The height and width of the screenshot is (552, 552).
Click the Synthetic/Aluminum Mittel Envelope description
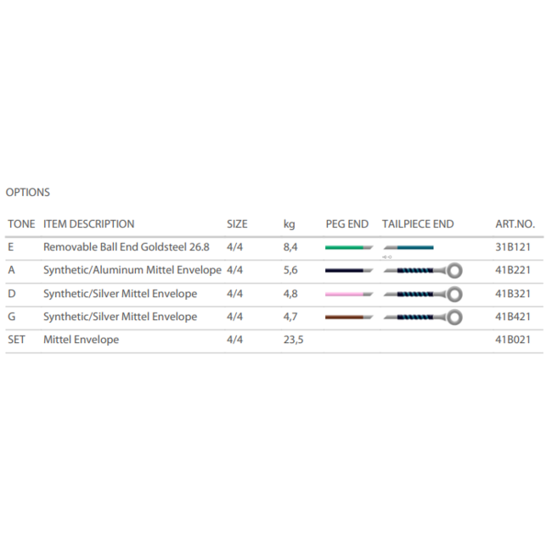pyautogui.click(x=132, y=270)
